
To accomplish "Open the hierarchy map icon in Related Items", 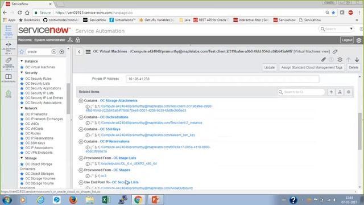I will [340, 92].
